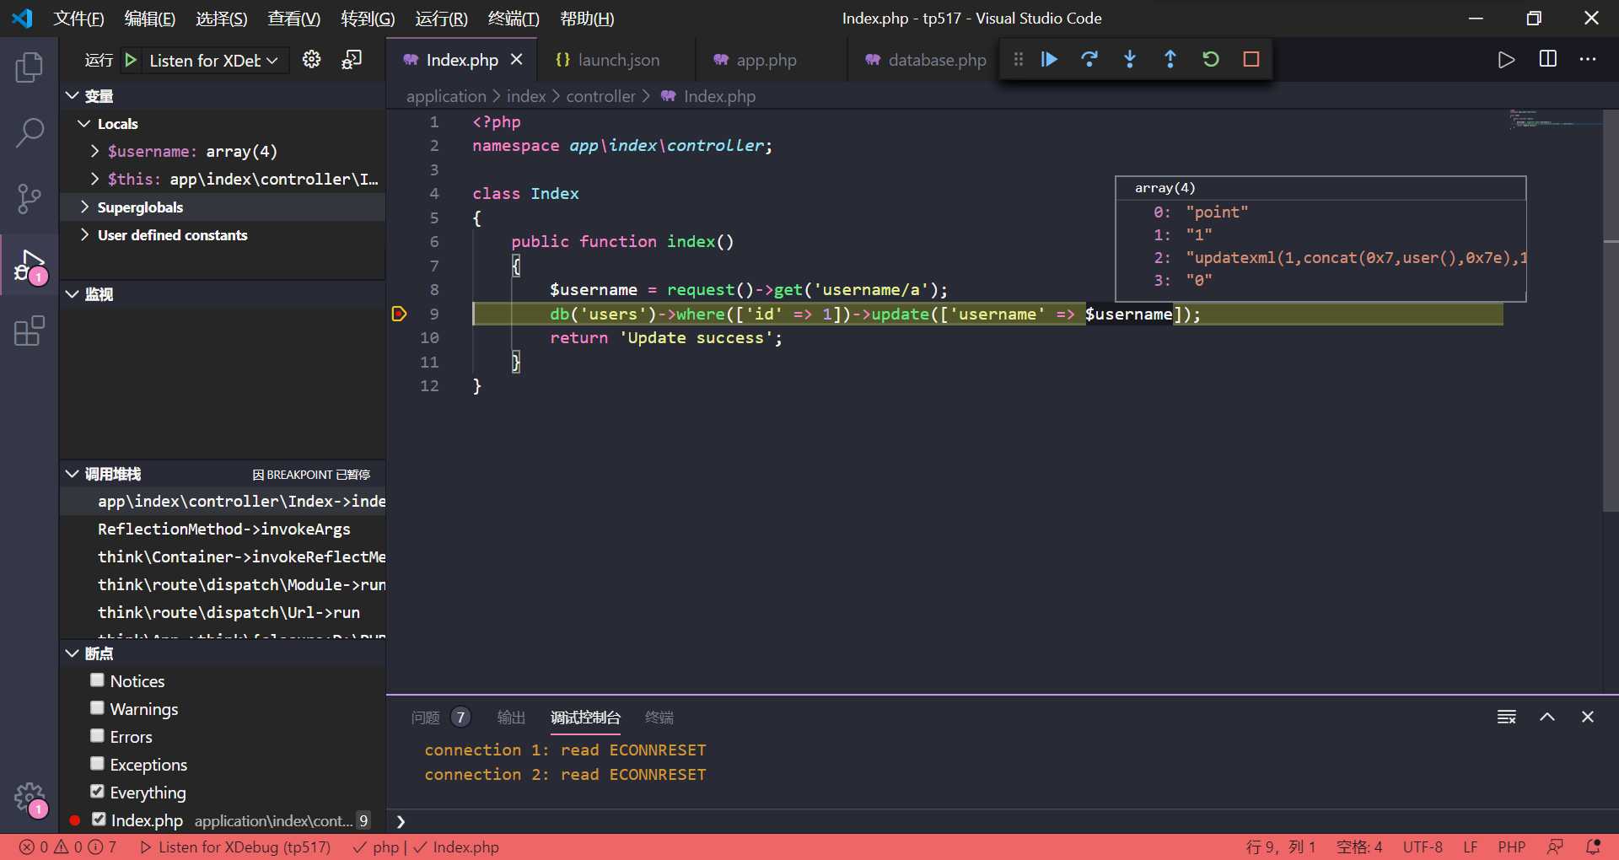1619x860 pixels.
Task: Stop the debug session
Action: (x=1251, y=59)
